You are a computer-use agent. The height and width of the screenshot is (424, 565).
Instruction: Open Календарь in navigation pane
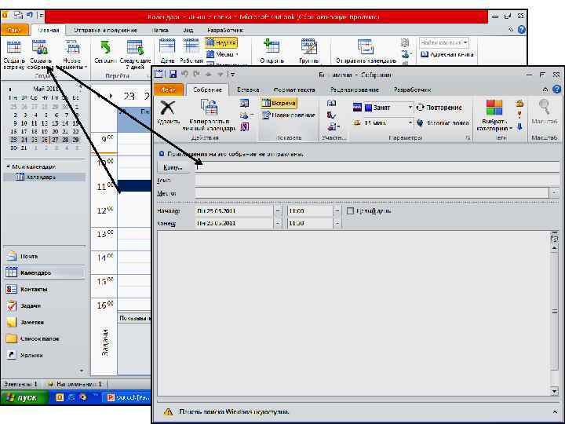(45, 273)
